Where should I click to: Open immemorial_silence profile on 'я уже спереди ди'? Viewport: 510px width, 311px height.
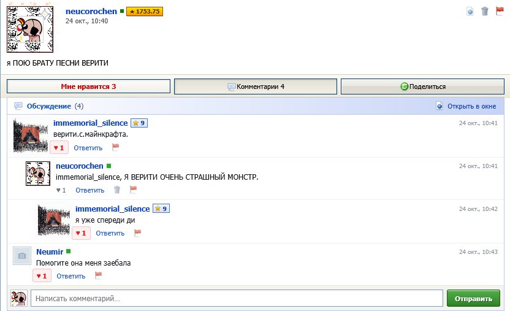point(113,209)
